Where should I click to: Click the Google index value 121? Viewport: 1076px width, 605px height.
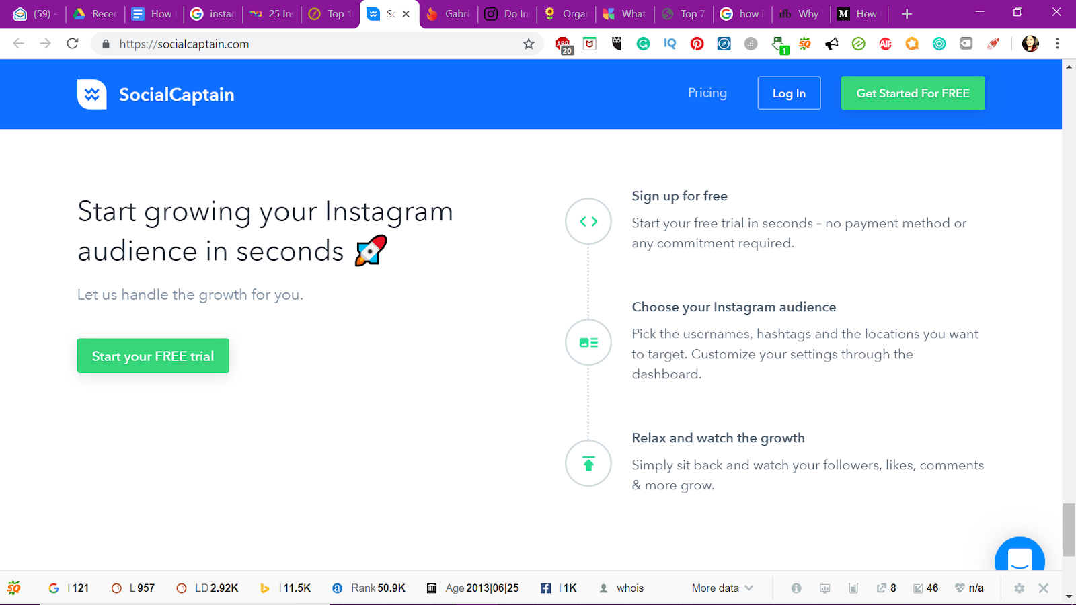click(80, 588)
